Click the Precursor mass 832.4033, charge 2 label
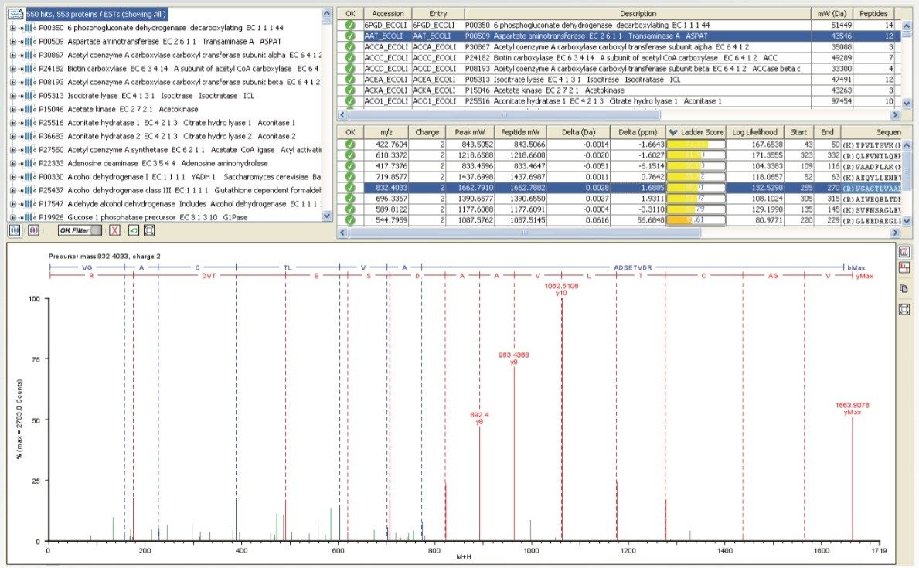This screenshot has height=568, width=919. (x=104, y=256)
